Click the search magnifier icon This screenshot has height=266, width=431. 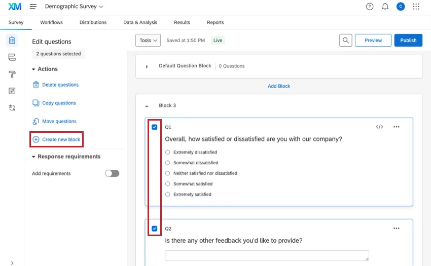(346, 41)
